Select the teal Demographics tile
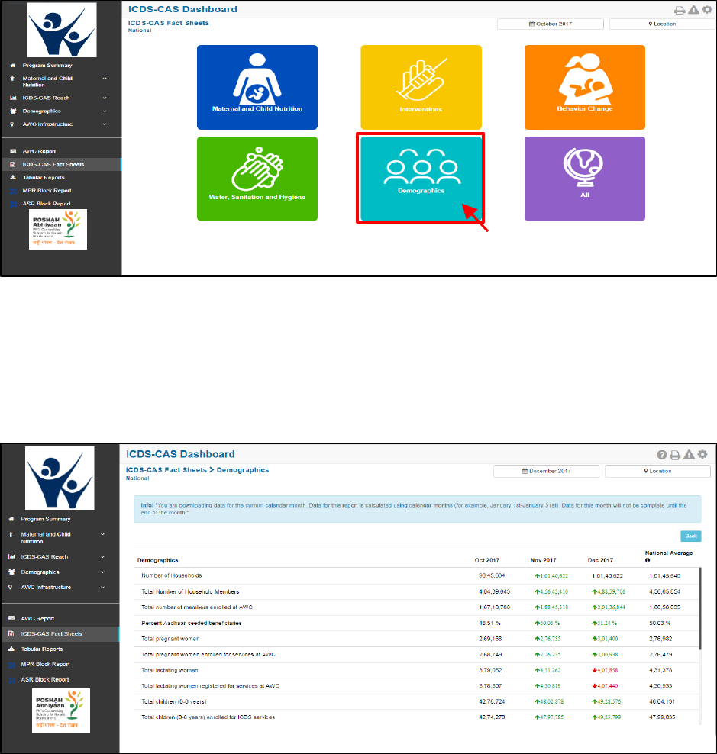 coord(421,179)
